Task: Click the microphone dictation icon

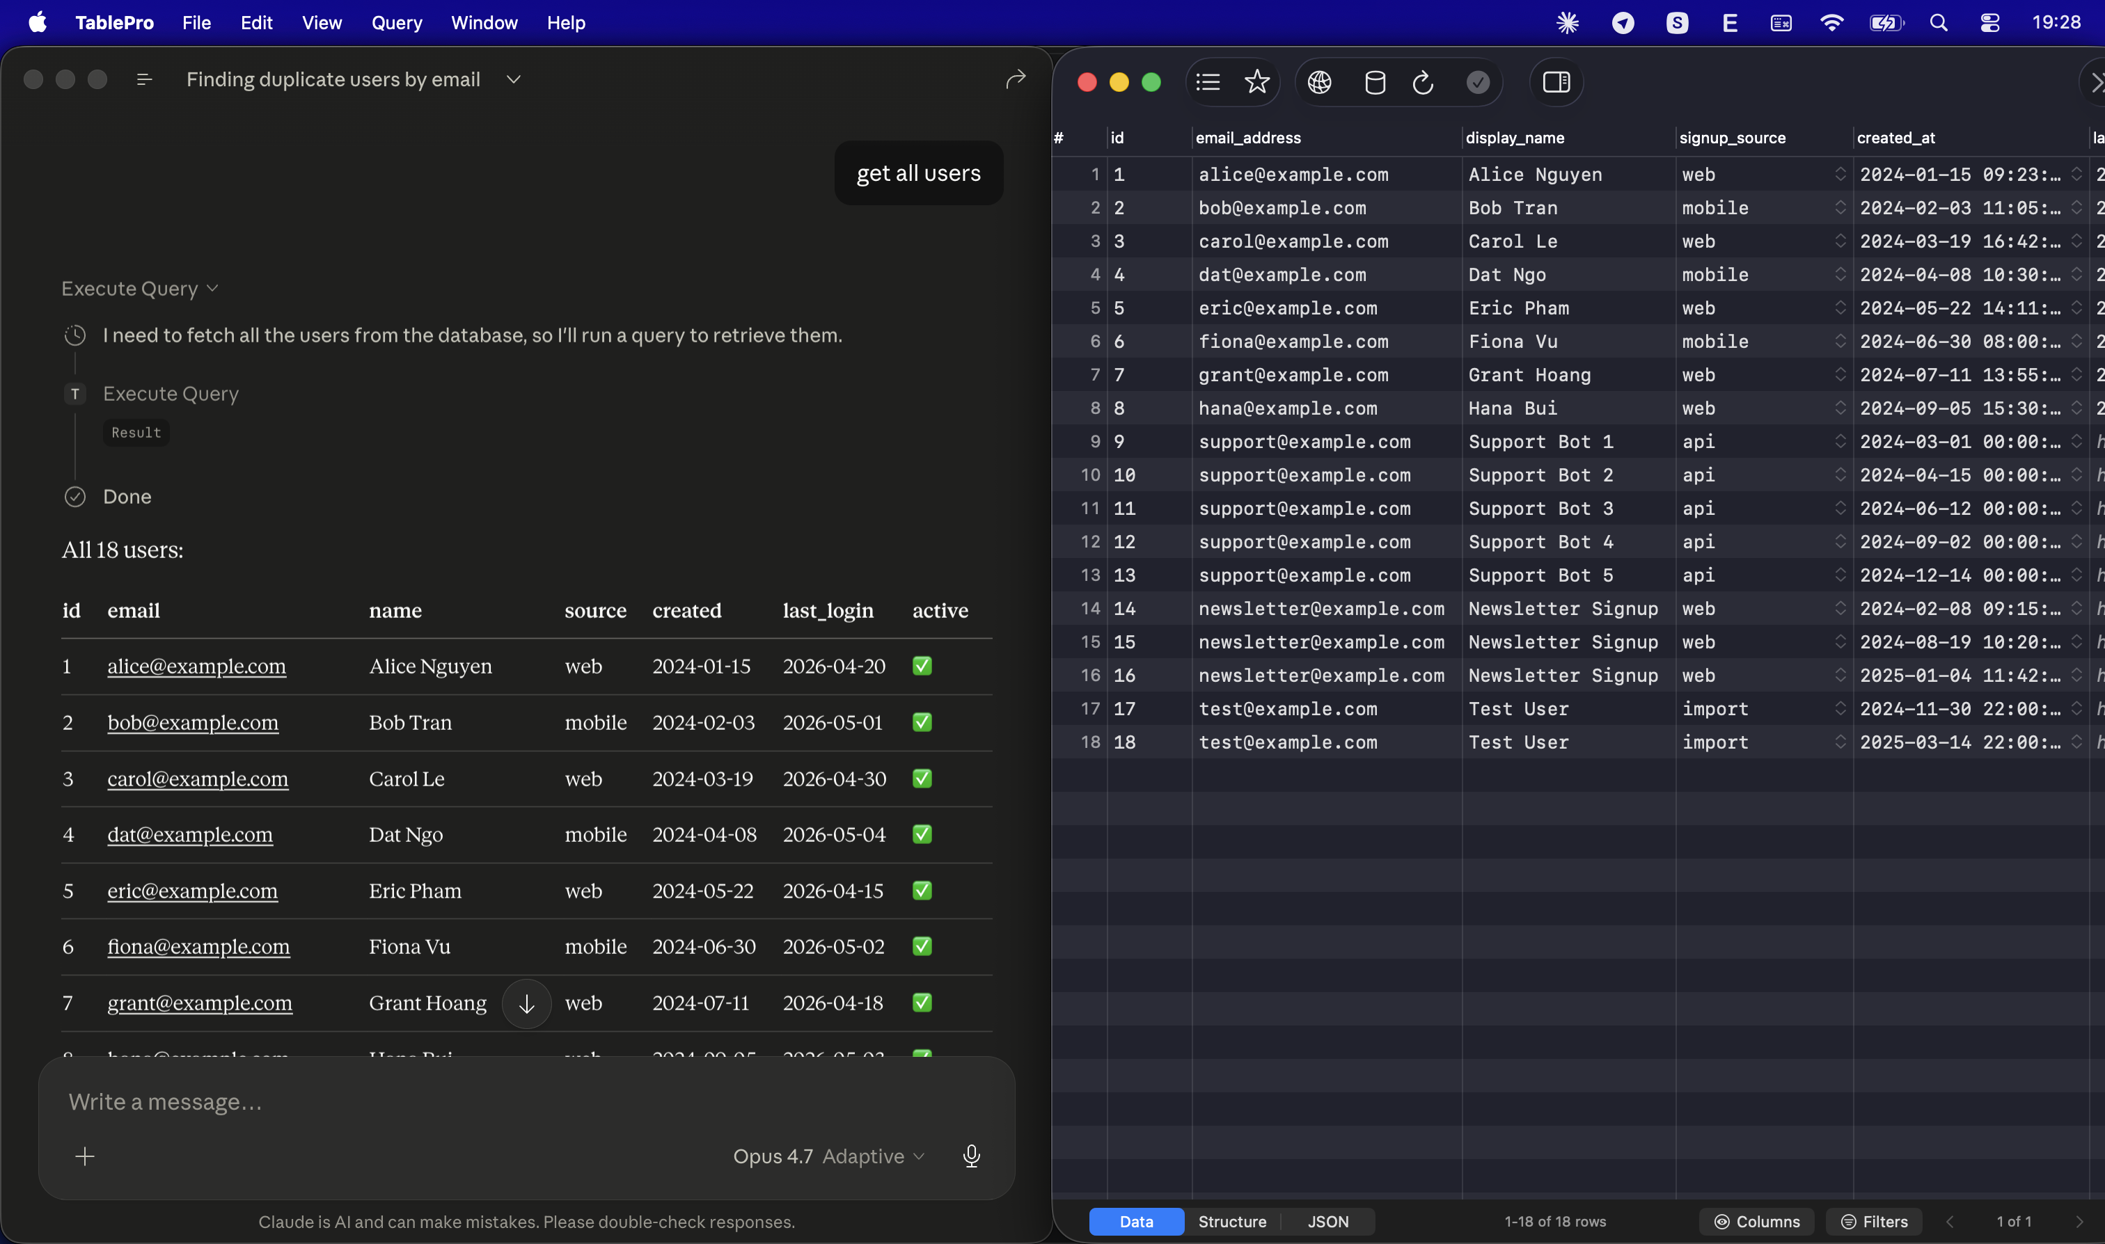Action: click(x=971, y=1157)
